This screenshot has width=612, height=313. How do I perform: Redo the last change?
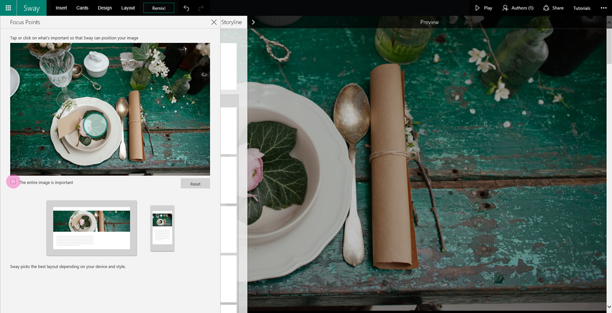pos(200,8)
